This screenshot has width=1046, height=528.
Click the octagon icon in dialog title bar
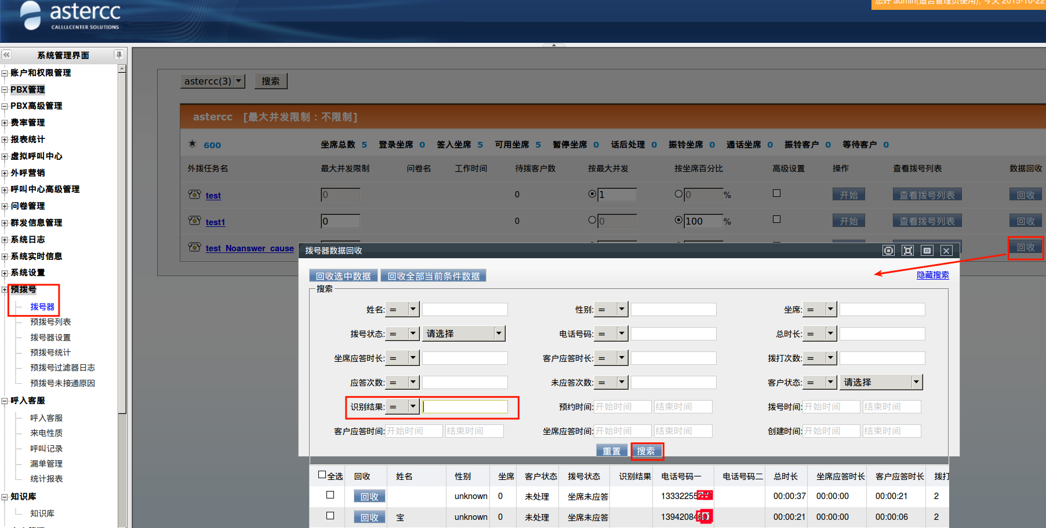pos(888,251)
